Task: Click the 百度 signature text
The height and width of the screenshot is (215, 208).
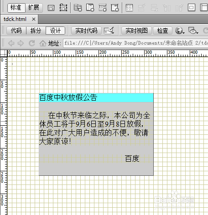Action: tap(132, 159)
